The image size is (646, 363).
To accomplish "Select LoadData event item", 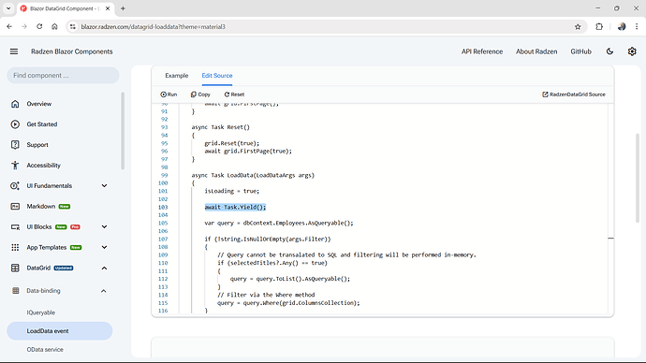I will [x=60, y=331].
